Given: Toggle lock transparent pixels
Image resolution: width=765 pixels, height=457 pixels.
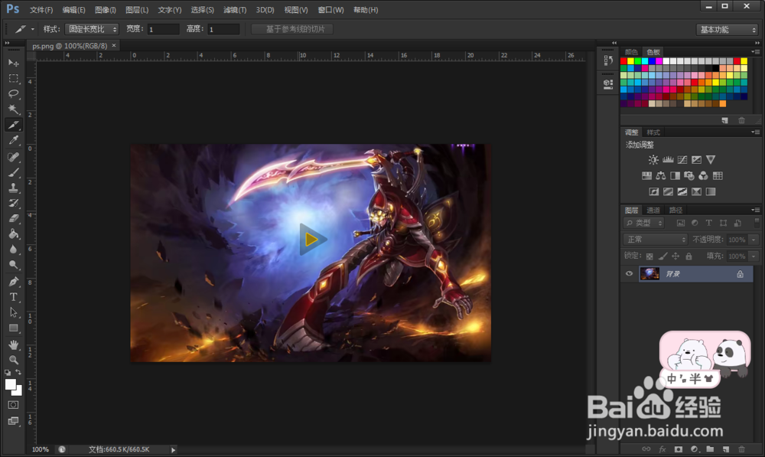Looking at the screenshot, I should [649, 256].
